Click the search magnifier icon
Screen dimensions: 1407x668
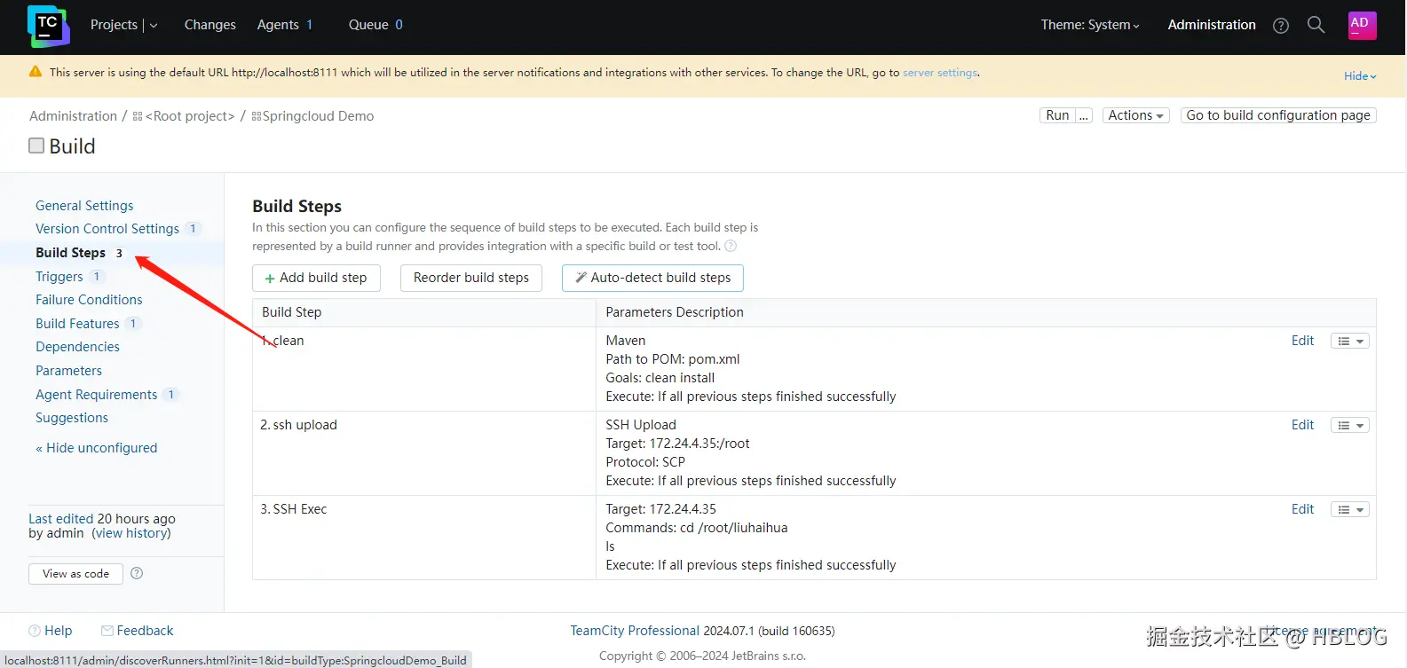click(1316, 25)
